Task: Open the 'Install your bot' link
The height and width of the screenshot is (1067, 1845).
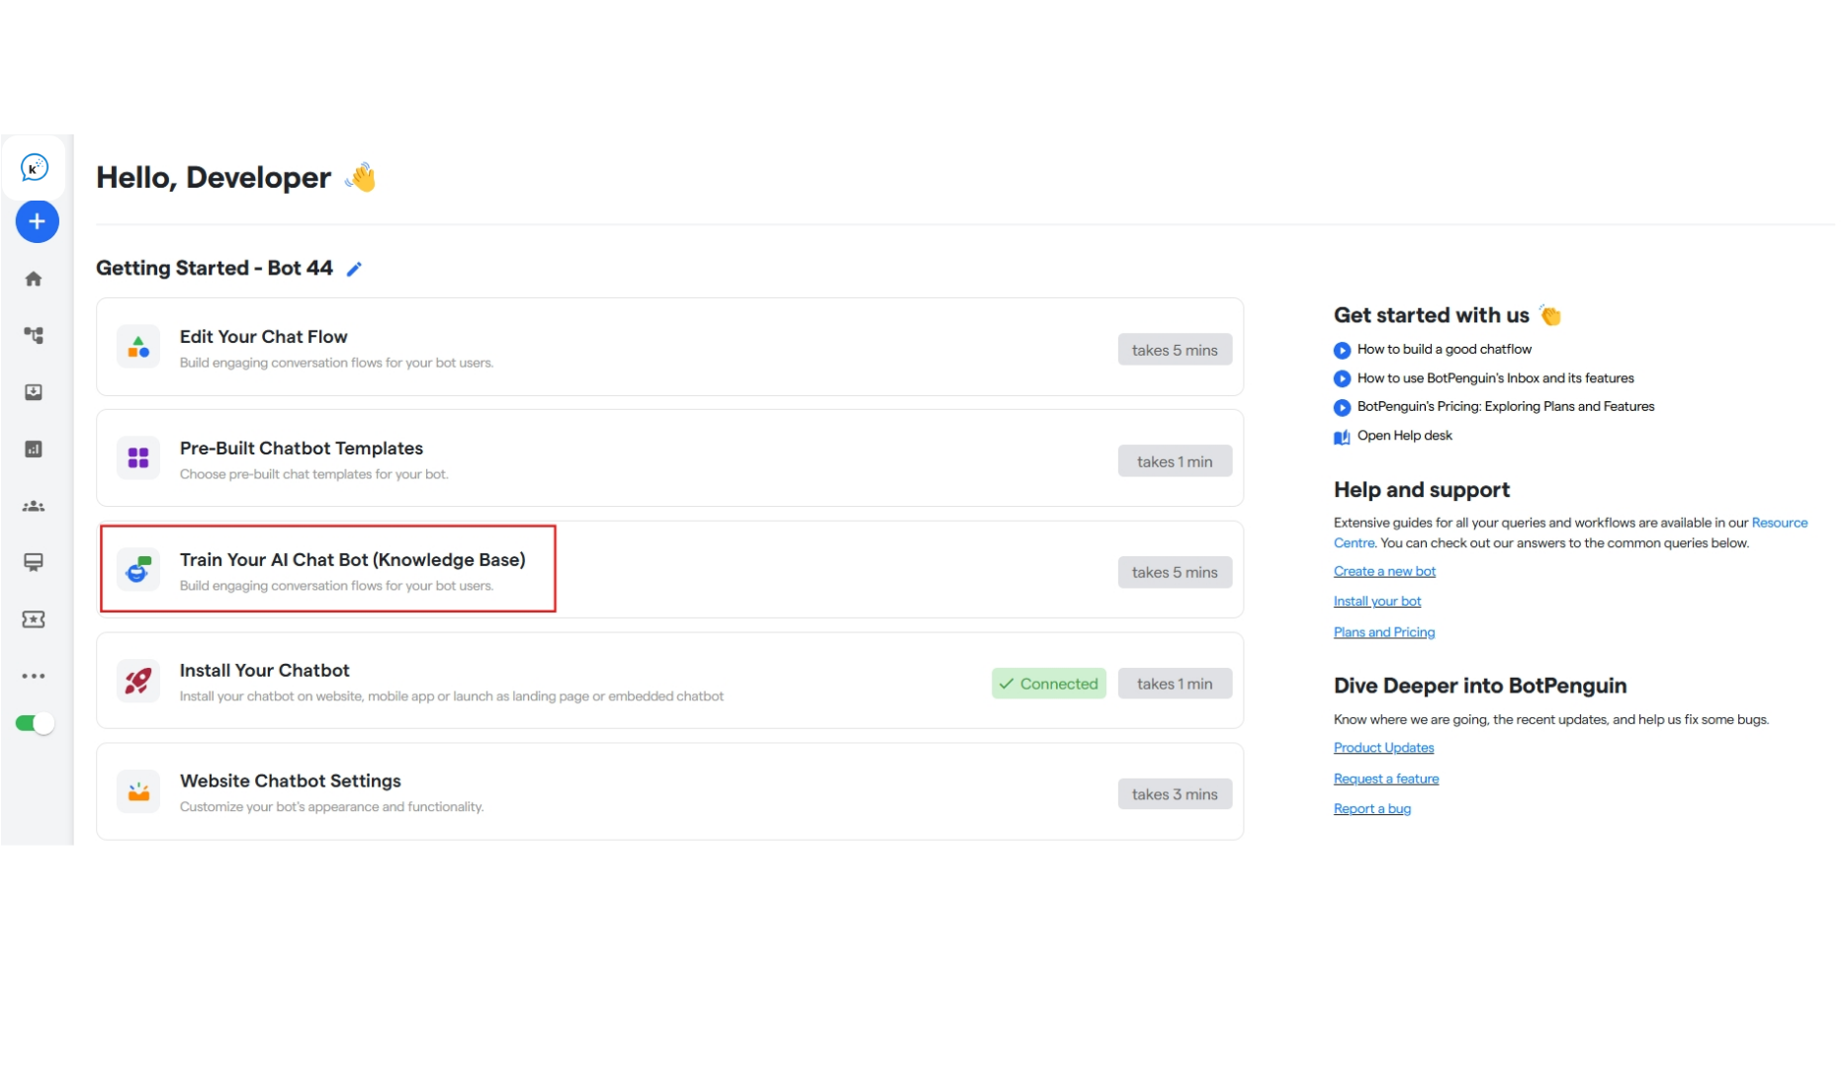Action: (x=1377, y=601)
